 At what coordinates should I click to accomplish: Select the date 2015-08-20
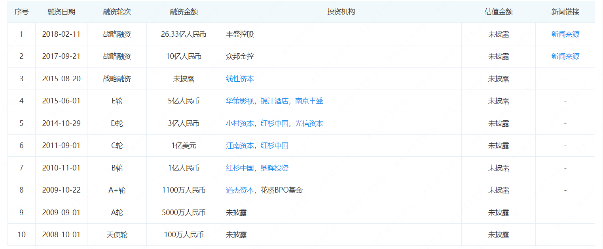click(61, 79)
